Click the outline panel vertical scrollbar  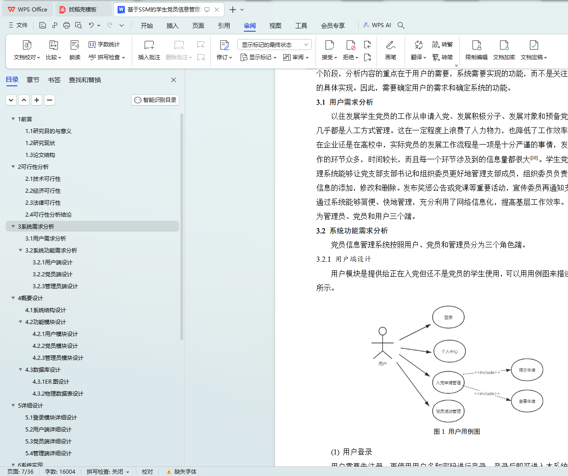[x=182, y=227]
